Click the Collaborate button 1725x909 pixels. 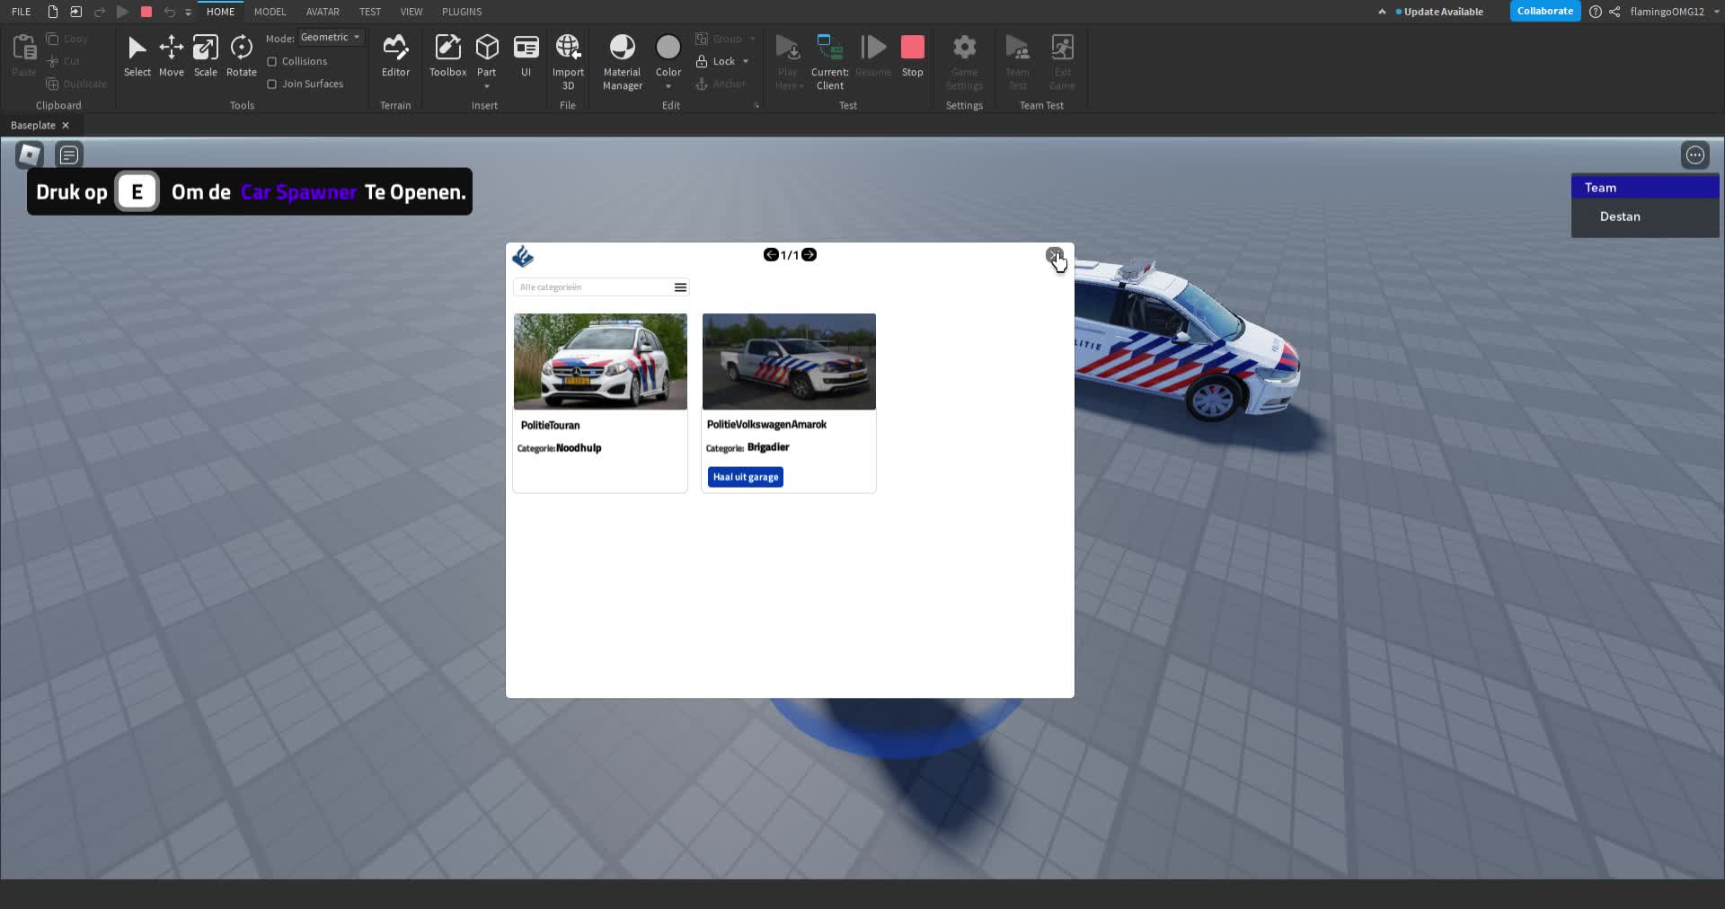point(1544,11)
